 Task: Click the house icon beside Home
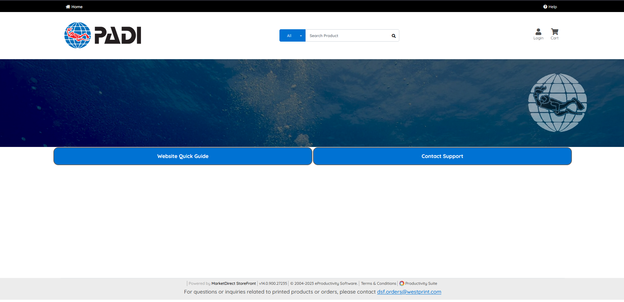68,7
